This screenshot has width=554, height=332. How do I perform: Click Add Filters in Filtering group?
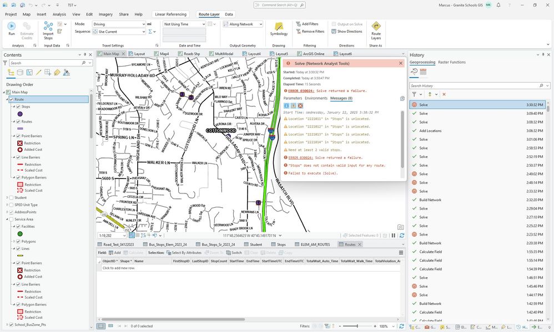click(308, 24)
